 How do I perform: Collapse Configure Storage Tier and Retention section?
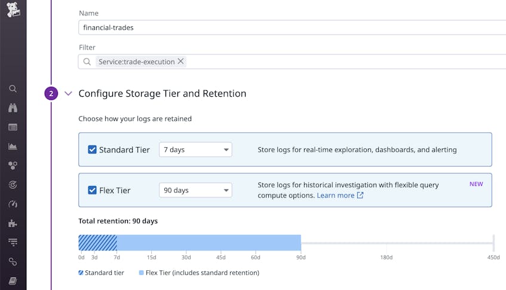click(x=68, y=94)
